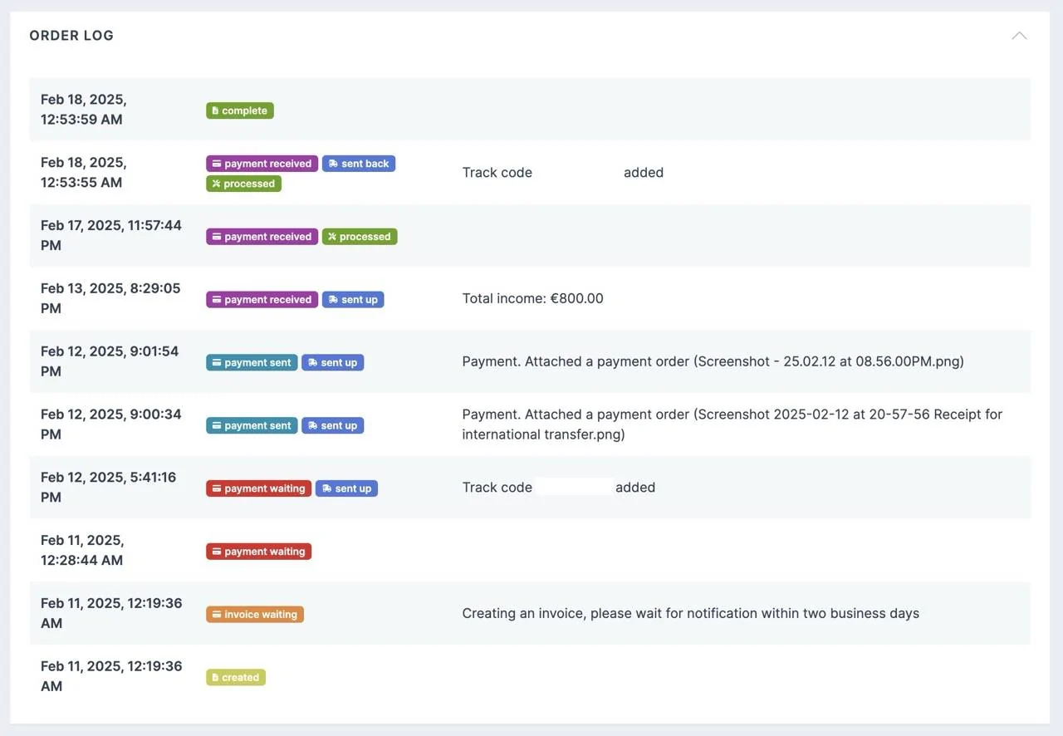Viewport: 1063px width, 736px height.
Task: Click the timestamp beside the invoice waiting badge
Action: (111, 613)
